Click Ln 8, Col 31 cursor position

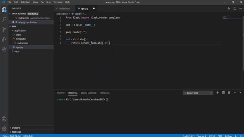tap(189, 136)
